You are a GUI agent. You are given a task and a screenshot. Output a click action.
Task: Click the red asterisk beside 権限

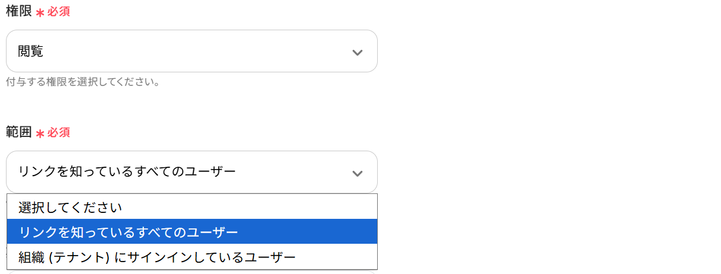pyautogui.click(x=40, y=12)
